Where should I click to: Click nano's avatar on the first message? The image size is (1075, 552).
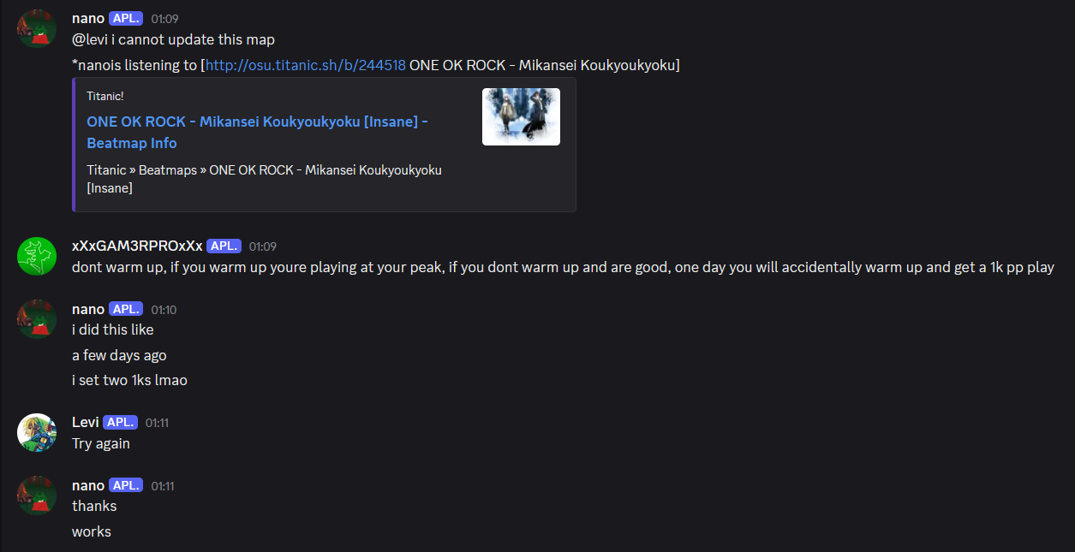[x=37, y=28]
